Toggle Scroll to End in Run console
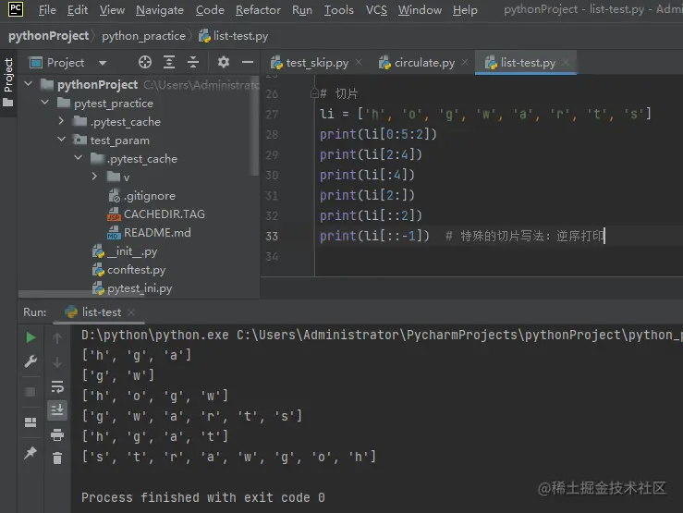The width and height of the screenshot is (683, 513). click(x=57, y=410)
